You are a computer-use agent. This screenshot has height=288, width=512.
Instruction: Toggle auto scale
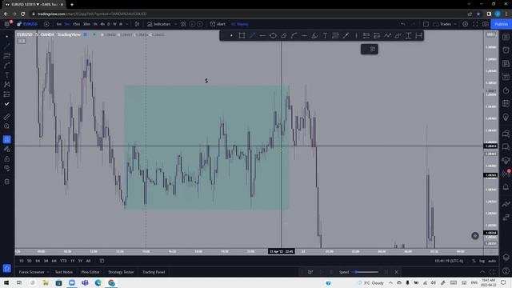coord(492,261)
